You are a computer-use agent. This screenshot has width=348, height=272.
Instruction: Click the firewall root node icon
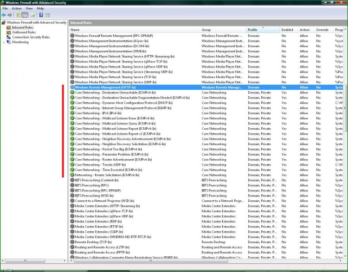point(3,22)
